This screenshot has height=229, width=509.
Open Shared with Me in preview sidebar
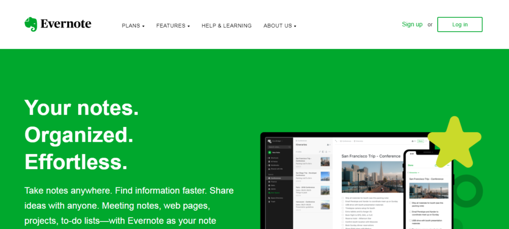point(275,169)
